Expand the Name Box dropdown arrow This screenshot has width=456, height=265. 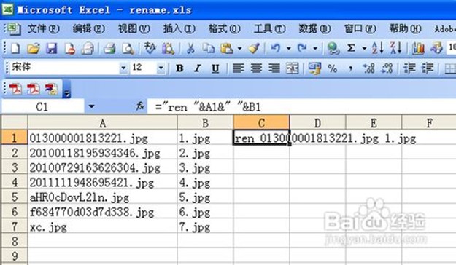click(x=91, y=106)
